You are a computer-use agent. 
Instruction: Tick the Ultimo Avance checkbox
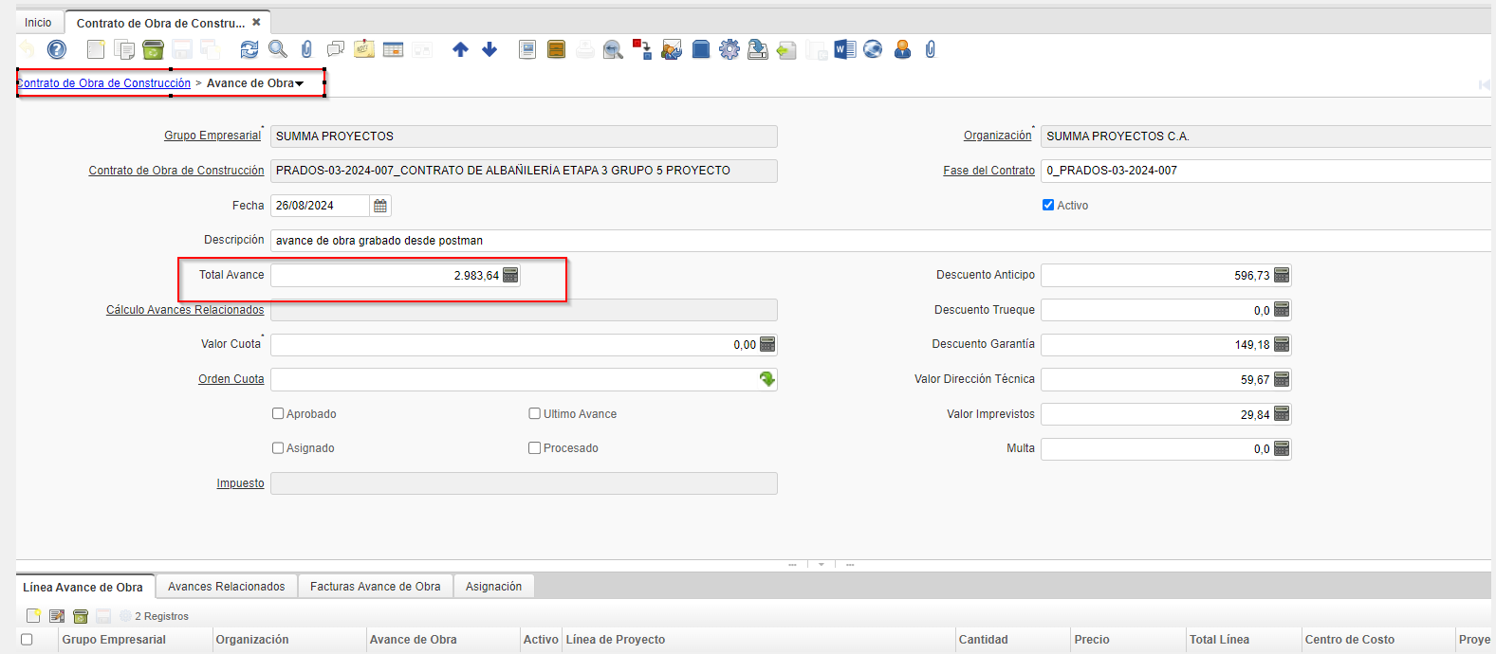535,413
